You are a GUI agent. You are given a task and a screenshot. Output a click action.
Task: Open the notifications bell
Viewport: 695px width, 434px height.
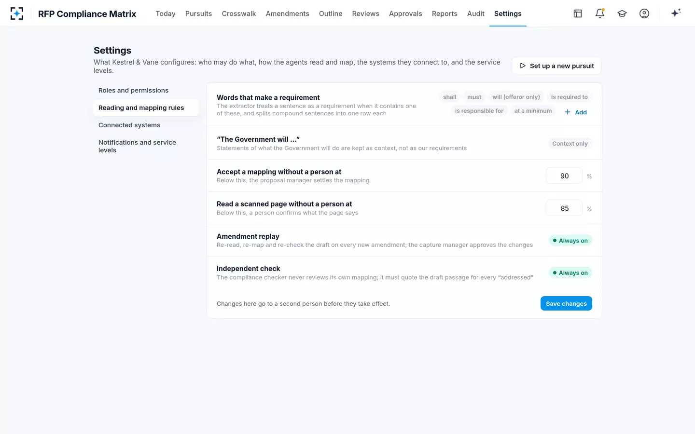600,14
